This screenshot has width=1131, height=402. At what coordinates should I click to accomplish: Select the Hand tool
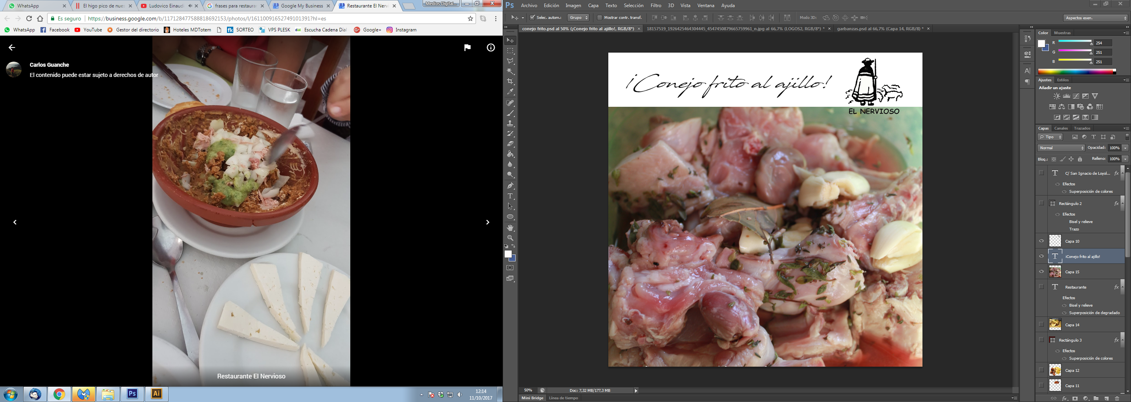click(x=510, y=228)
